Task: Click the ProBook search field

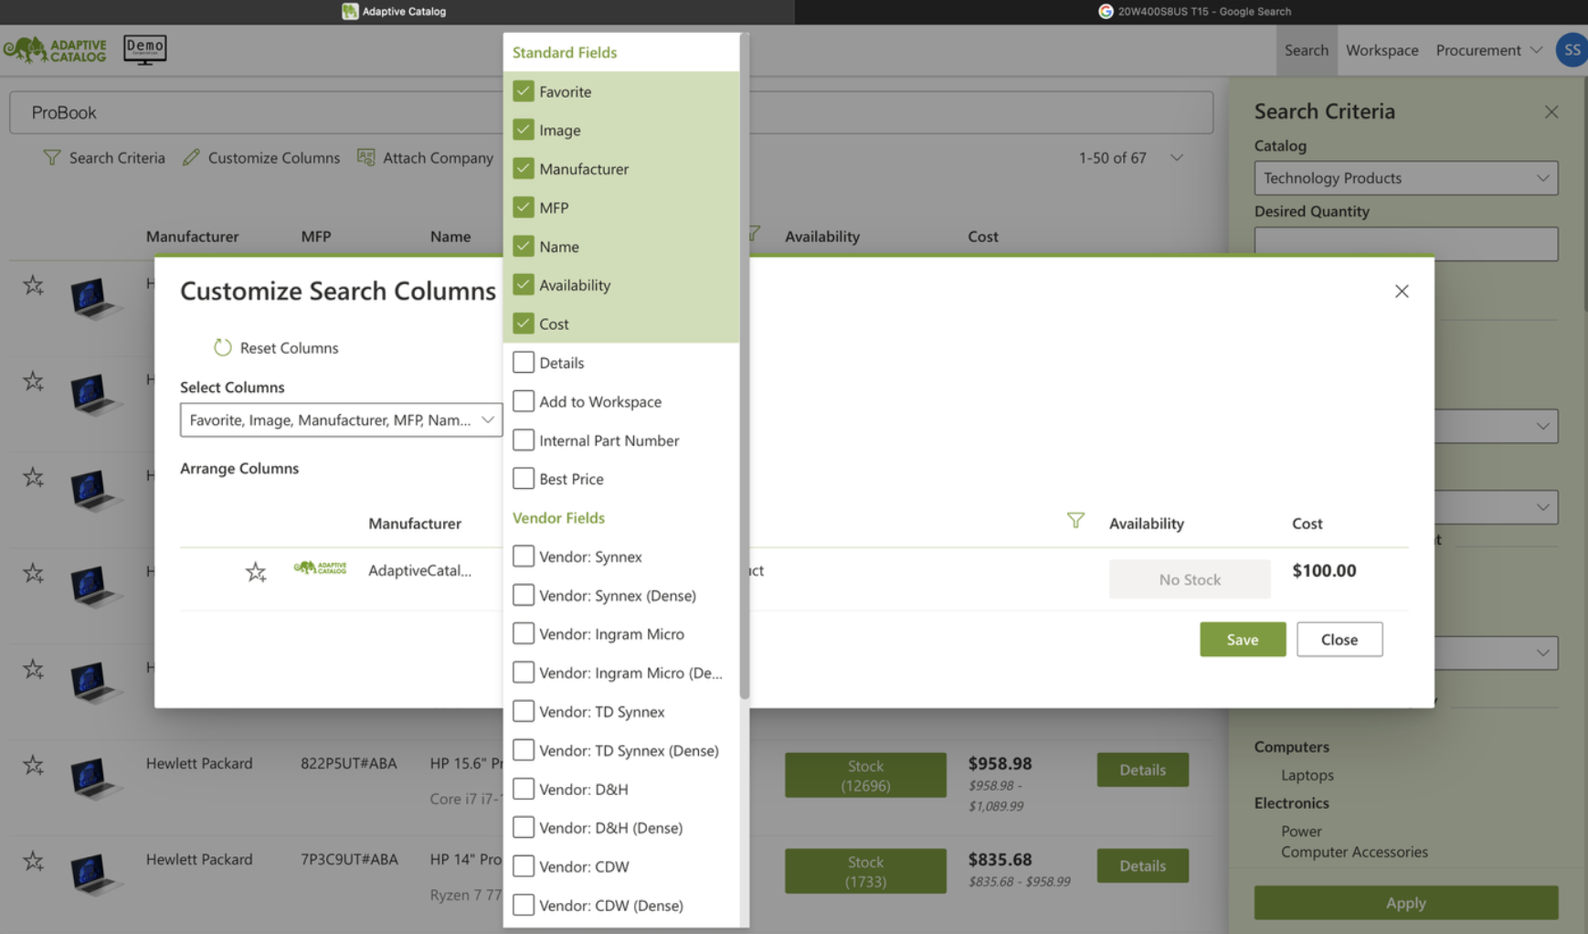Action: (611, 112)
